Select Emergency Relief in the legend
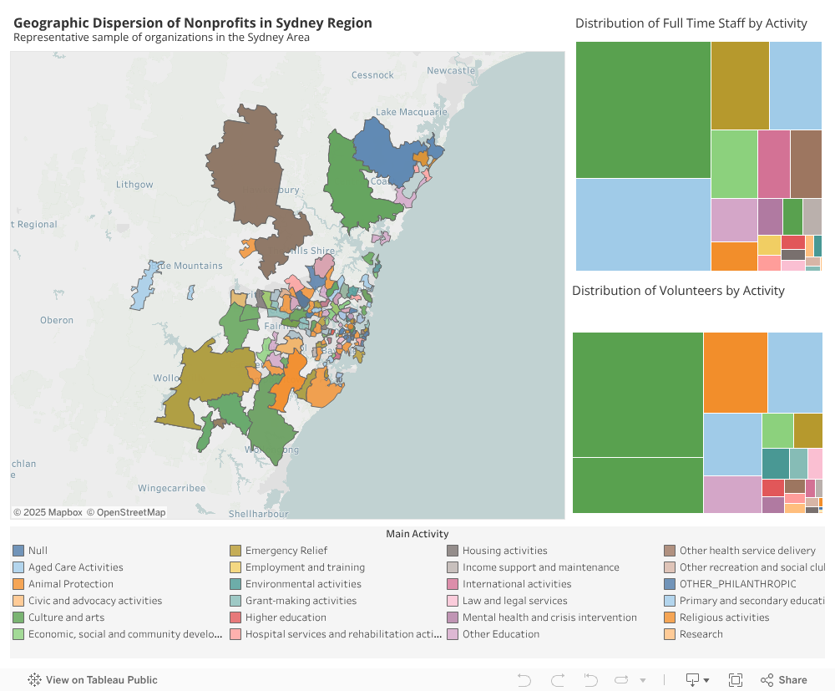Viewport: 835px width, 691px height. 286,551
